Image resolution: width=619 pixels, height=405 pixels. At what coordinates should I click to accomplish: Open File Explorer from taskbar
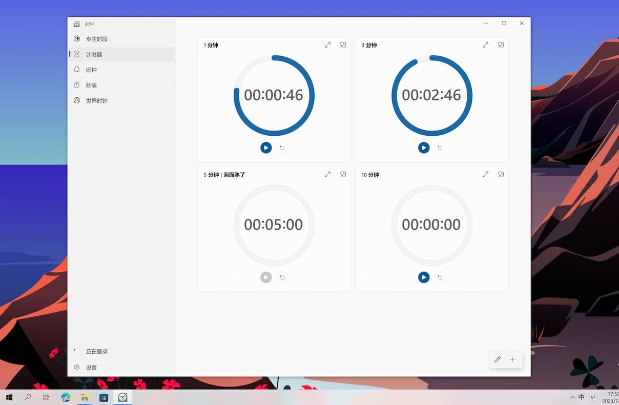coord(85,397)
